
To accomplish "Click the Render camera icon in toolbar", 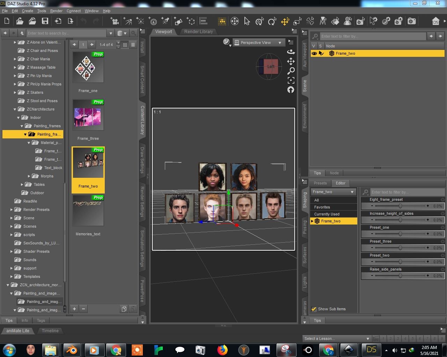I will [412, 21].
